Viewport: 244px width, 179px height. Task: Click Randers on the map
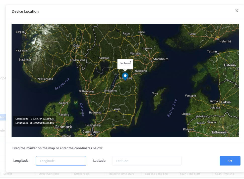64,114
